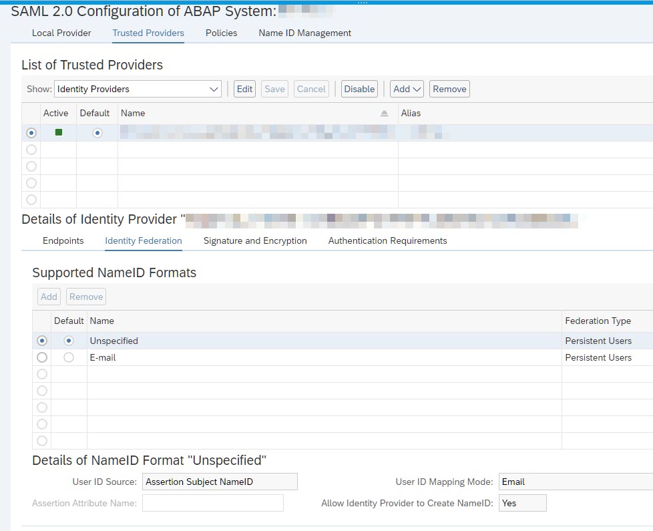The image size is (653, 531).
Task: Click the green Active status indicator
Action: (59, 132)
